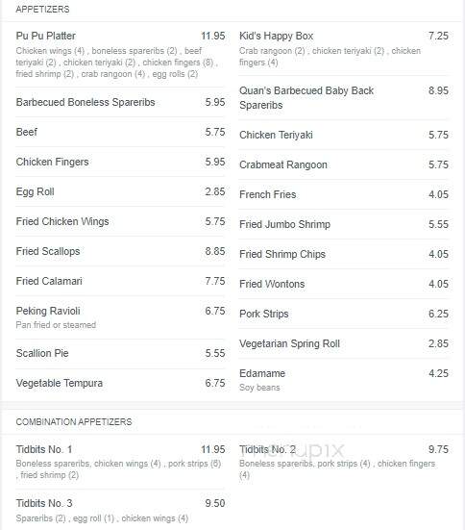This screenshot has height=530, width=465.
Task: Select Tidbits No. 2 combination
Action: (x=344, y=462)
